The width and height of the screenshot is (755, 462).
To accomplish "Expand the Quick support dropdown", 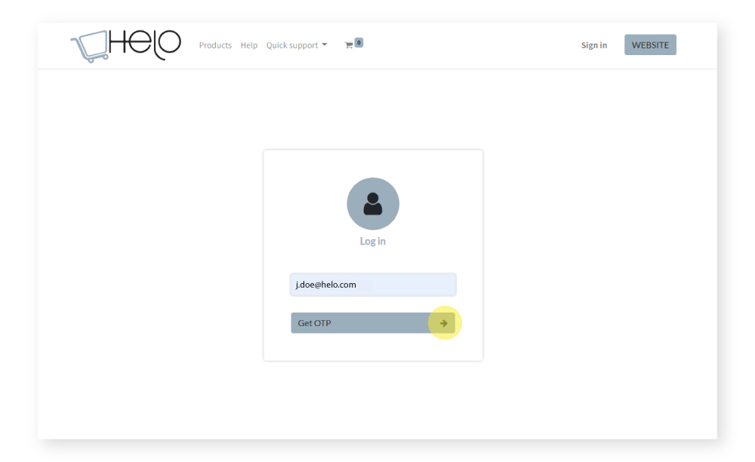I will [x=292, y=45].
